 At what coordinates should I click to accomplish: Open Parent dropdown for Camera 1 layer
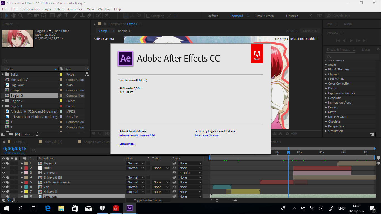pos(190,173)
